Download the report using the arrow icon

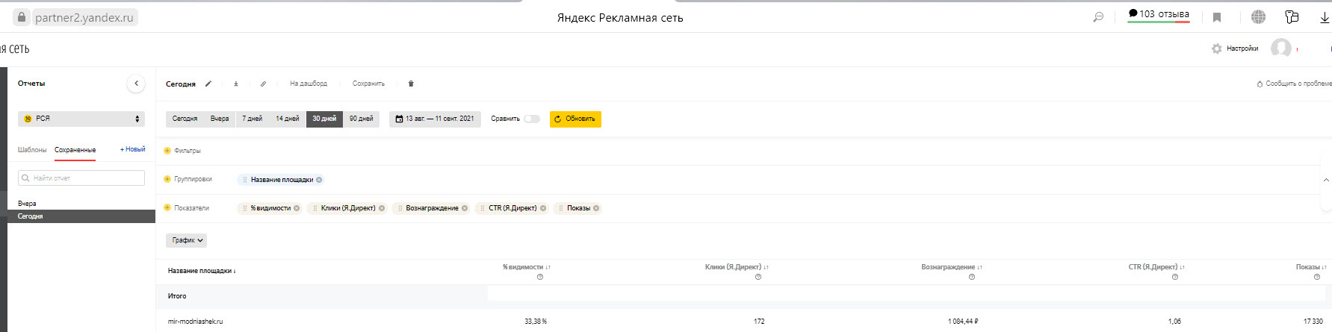pyautogui.click(x=236, y=84)
